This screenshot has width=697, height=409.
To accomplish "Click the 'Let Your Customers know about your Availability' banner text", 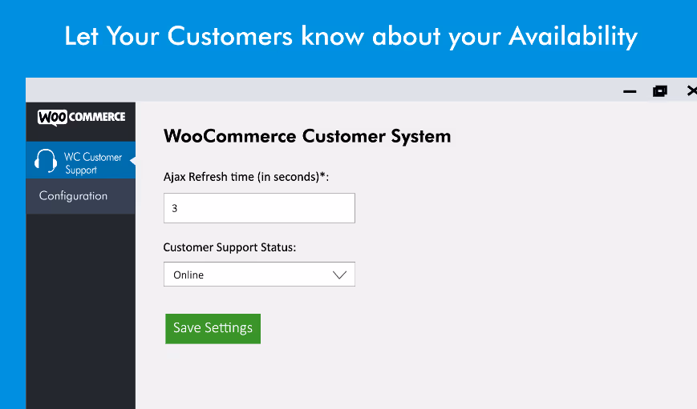I will pyautogui.click(x=351, y=36).
